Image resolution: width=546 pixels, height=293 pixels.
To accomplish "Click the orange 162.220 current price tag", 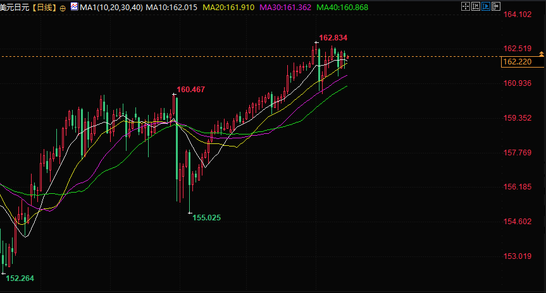I will click(523, 62).
